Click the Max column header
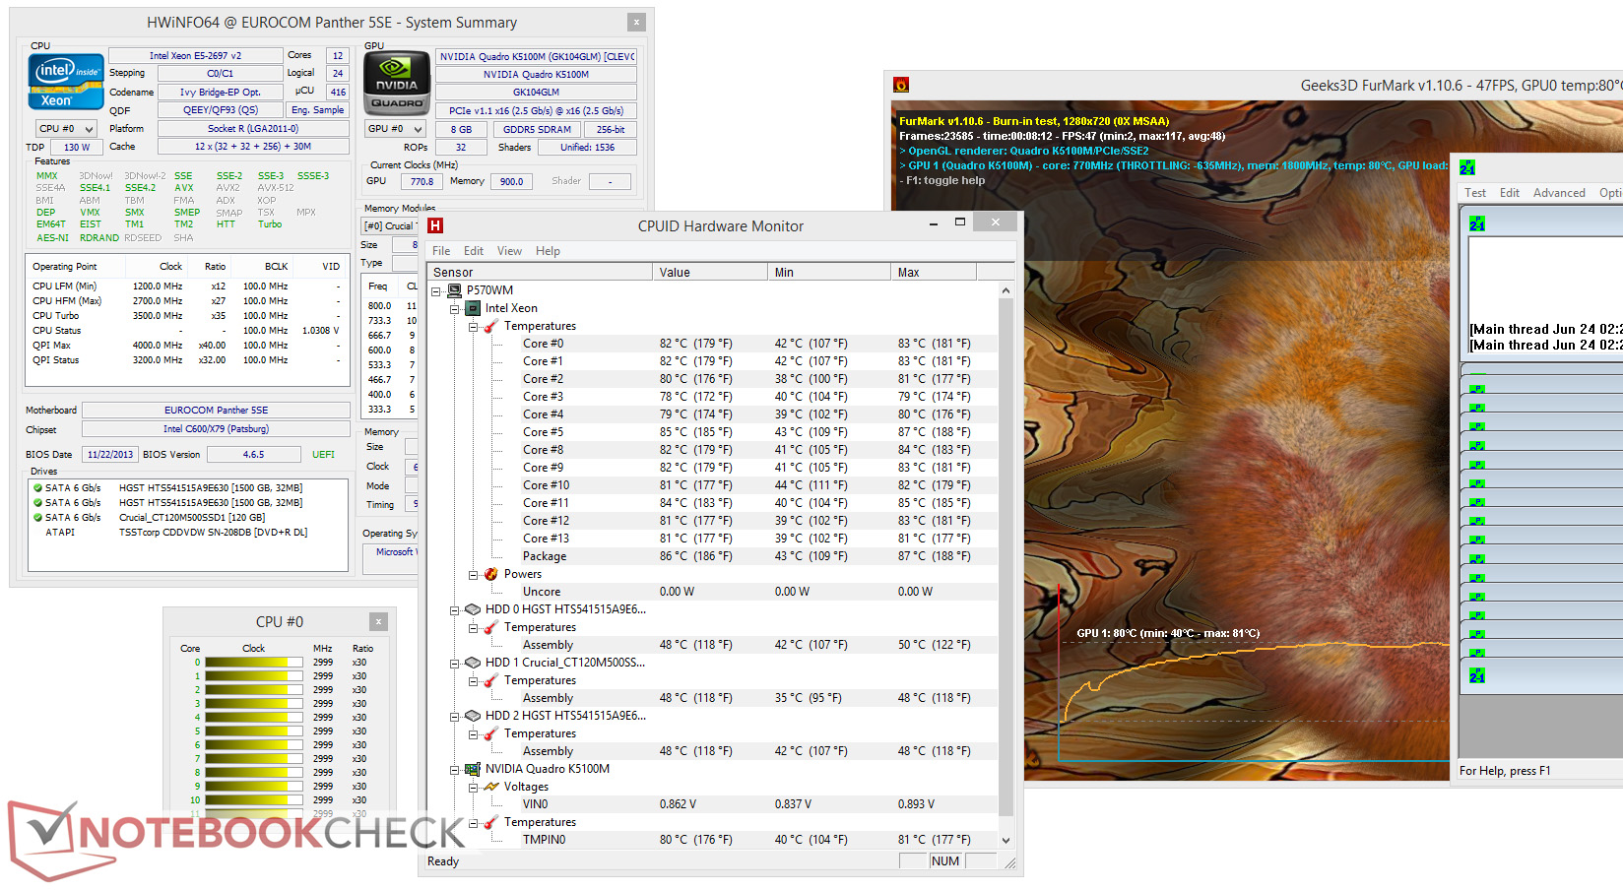This screenshot has width=1623, height=890. coord(934,273)
